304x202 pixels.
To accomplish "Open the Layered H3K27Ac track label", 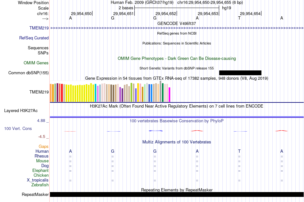I will 21,111.
